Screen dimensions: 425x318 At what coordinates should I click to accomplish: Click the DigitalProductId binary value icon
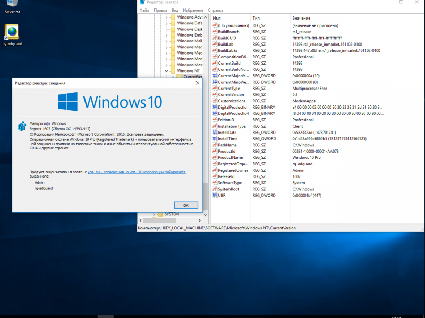click(x=215, y=107)
